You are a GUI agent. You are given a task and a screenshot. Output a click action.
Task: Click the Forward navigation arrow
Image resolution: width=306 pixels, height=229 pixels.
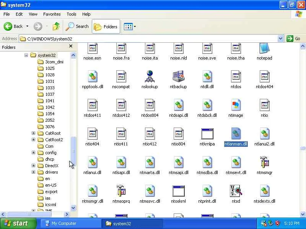tap(38, 26)
